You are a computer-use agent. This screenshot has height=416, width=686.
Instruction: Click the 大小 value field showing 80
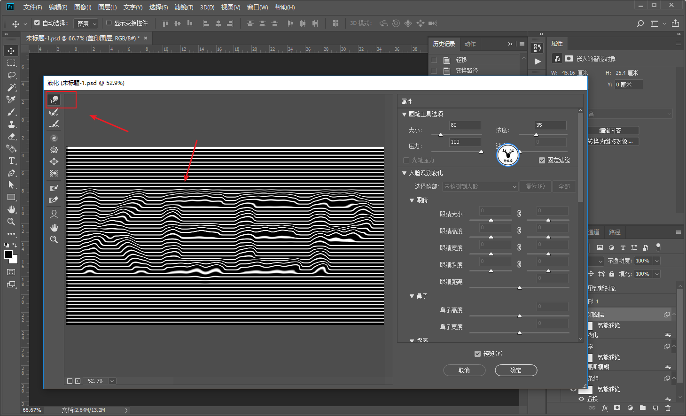click(x=465, y=125)
